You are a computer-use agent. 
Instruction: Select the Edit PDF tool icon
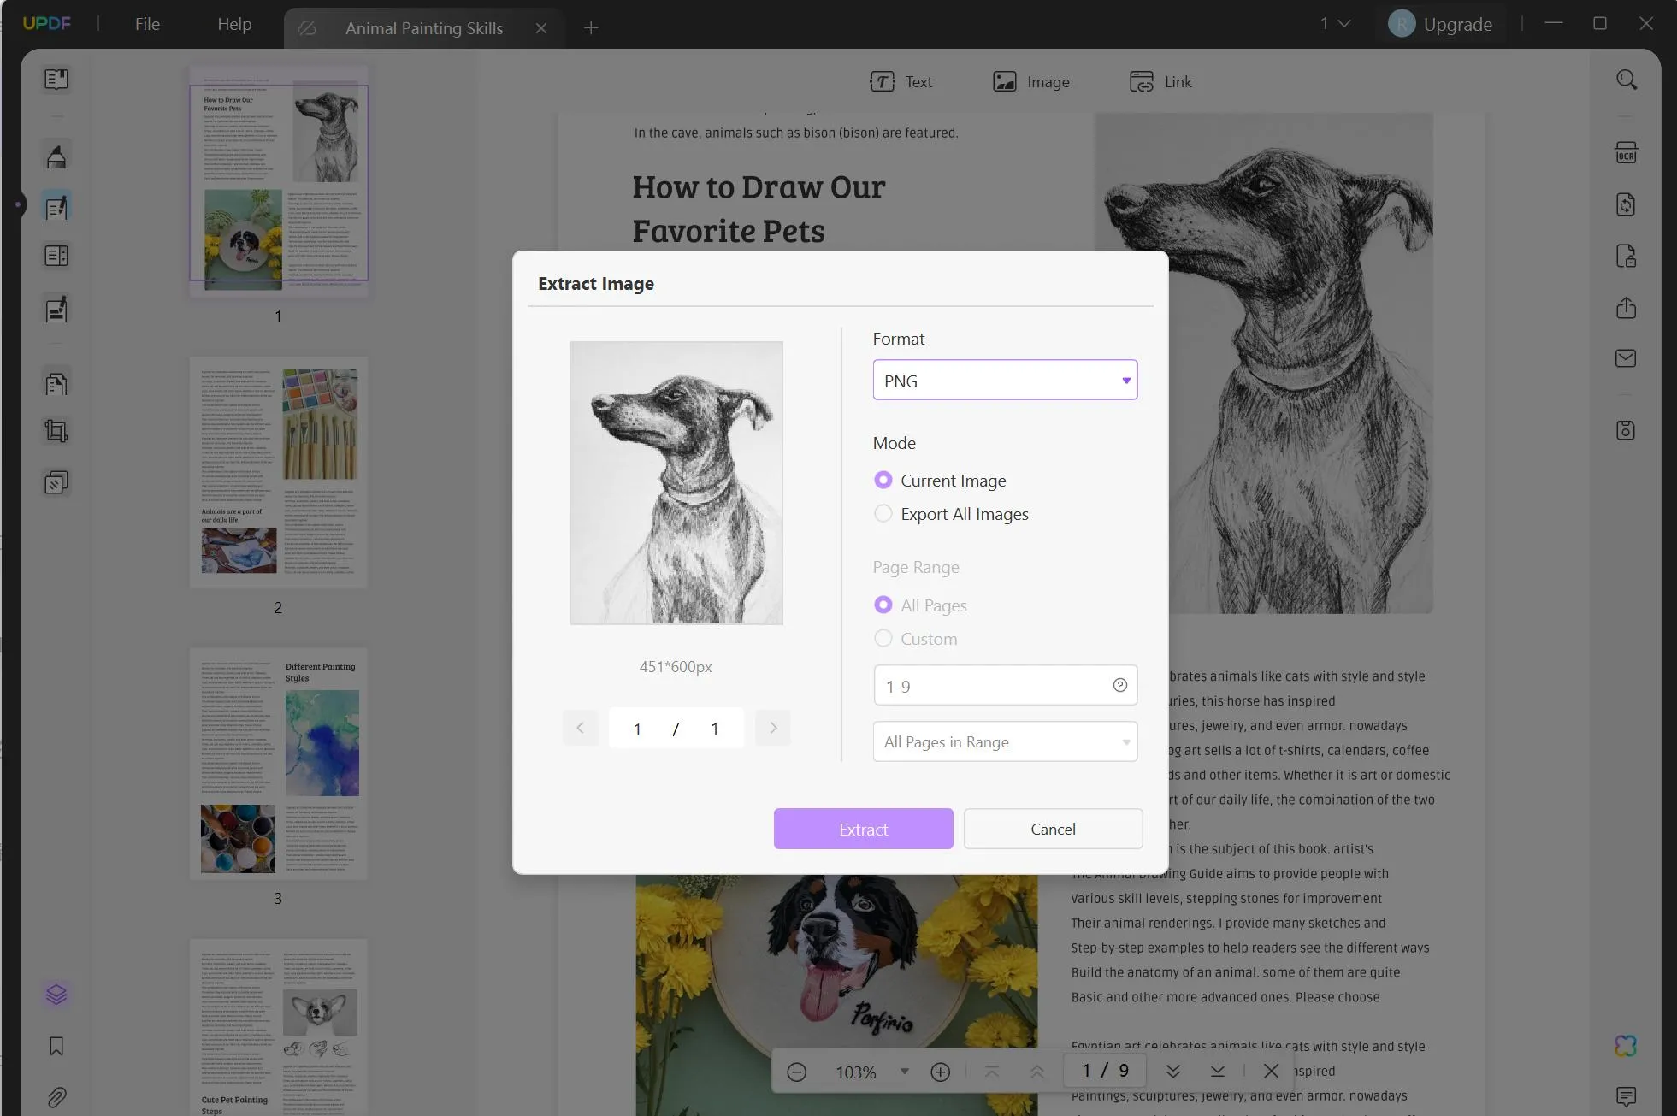pyautogui.click(x=56, y=207)
